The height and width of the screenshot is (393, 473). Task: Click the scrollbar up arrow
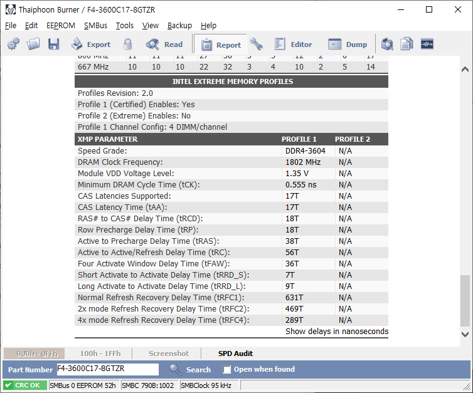[x=465, y=70]
